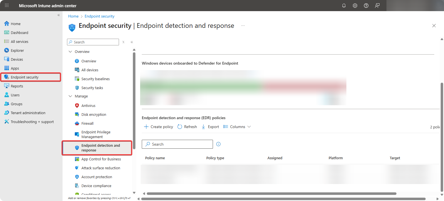Collapse the Manage section in menu
Image resolution: width=444 pixels, height=201 pixels.
70,96
